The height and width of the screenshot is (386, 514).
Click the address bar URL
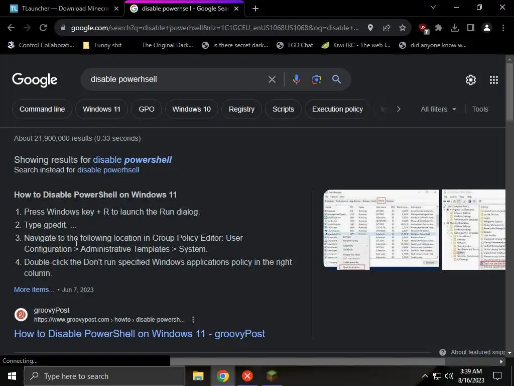point(215,28)
